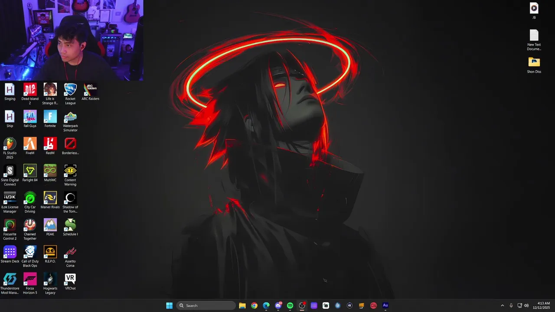Select the Shon Diss folder

[x=534, y=65]
